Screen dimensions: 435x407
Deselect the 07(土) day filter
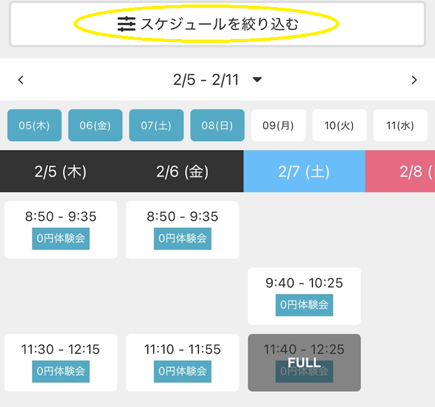(x=156, y=125)
